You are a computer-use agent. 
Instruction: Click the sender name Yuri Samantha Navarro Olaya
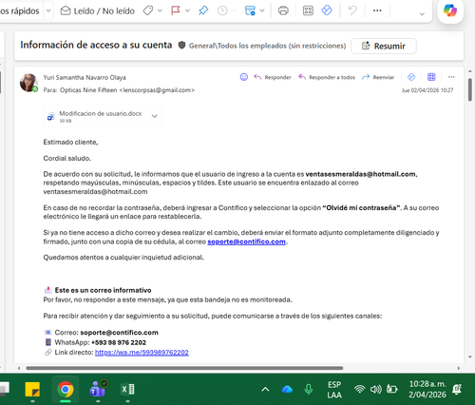[85, 77]
